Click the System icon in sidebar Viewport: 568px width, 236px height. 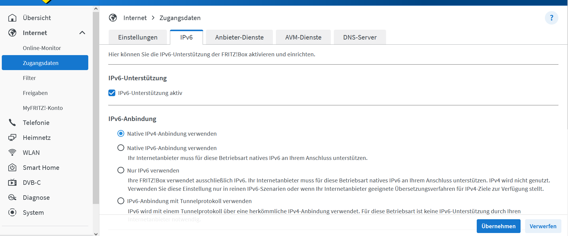pos(12,212)
